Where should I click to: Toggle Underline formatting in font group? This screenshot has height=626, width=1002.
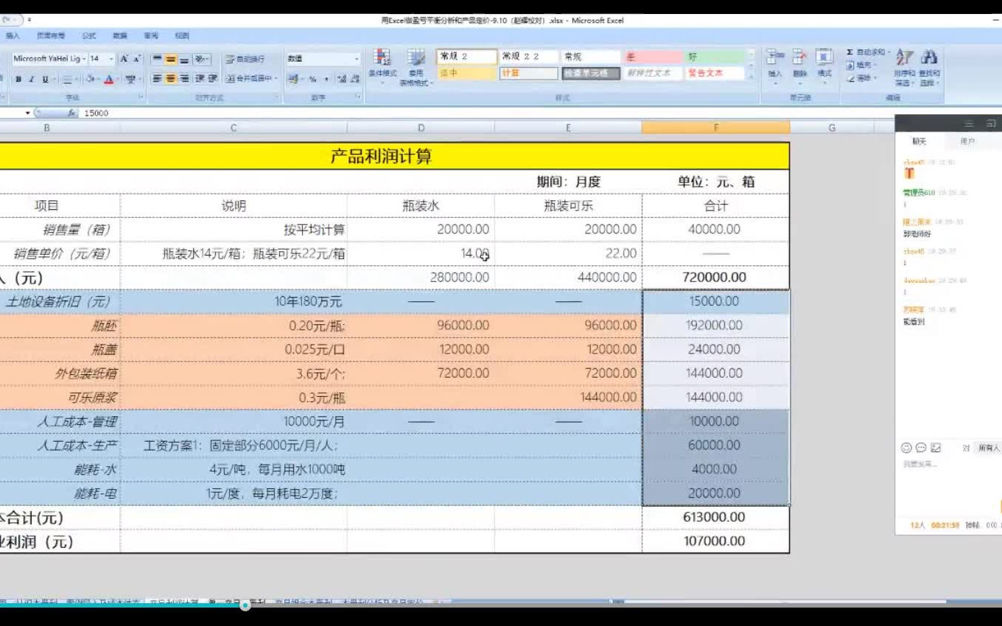(x=46, y=79)
